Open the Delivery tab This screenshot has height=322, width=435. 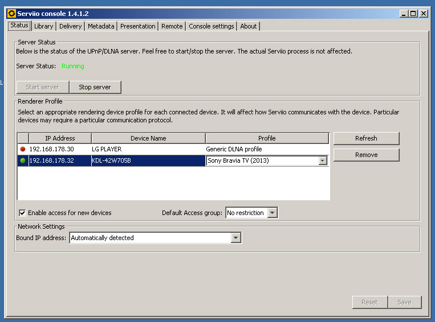point(71,26)
